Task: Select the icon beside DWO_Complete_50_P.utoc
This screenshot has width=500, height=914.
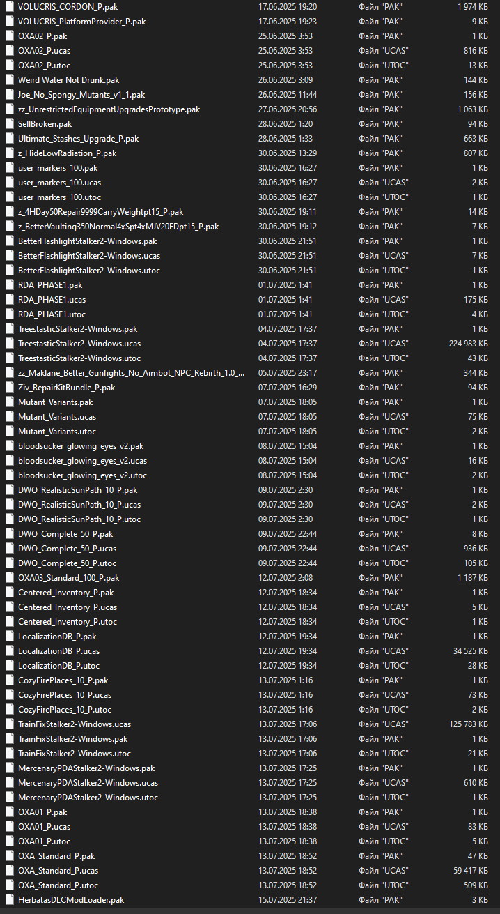Action: pyautogui.click(x=9, y=563)
